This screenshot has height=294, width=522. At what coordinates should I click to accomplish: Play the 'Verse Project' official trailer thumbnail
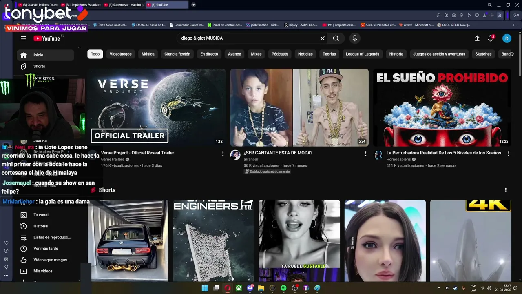pos(157,107)
